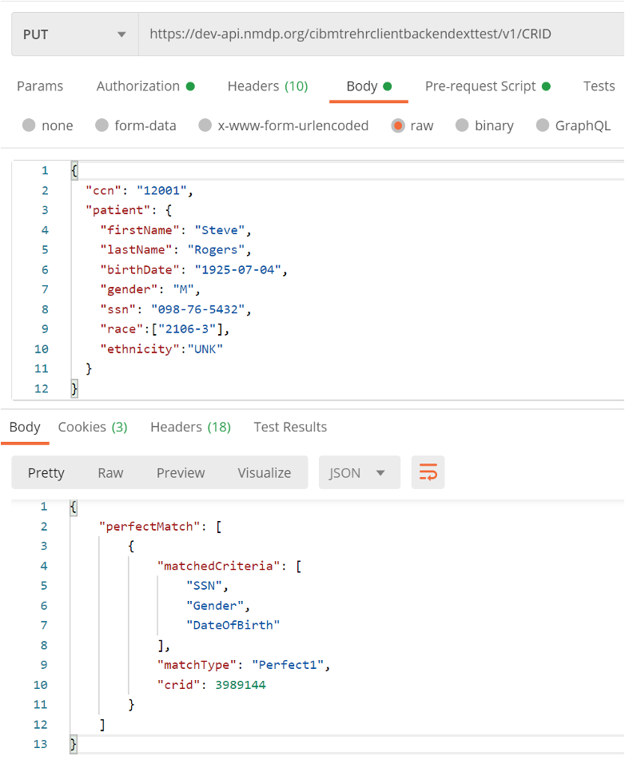Click the "ccn": "12001" line in request

(139, 191)
